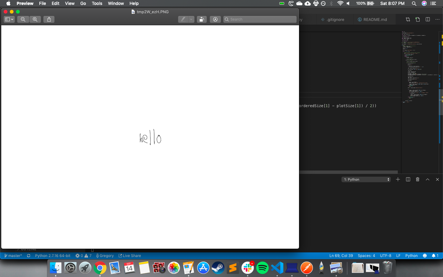The height and width of the screenshot is (277, 443).
Task: Open the View menu
Action: 70,3
